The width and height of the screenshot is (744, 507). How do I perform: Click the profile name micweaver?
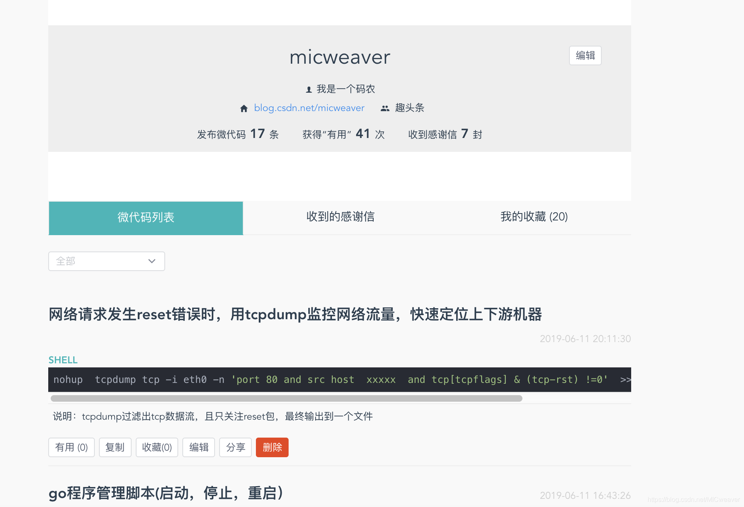340,57
